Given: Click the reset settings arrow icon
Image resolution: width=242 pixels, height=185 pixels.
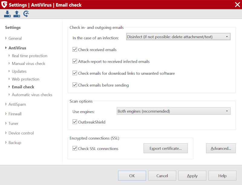Looking at the screenshot, I should tap(26, 14).
